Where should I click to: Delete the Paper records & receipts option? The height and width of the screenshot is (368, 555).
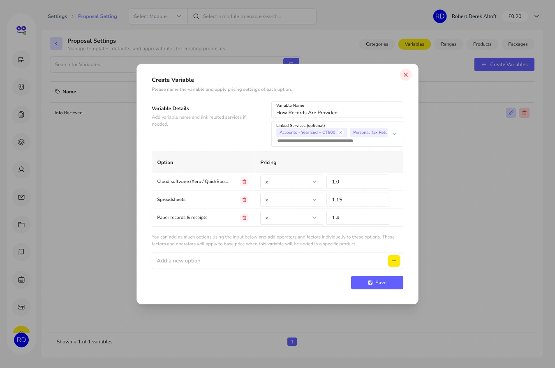[x=244, y=218]
